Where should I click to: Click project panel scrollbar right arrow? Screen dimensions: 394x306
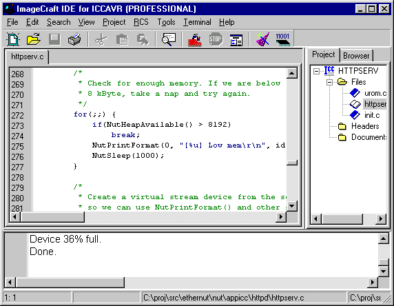coord(381,218)
